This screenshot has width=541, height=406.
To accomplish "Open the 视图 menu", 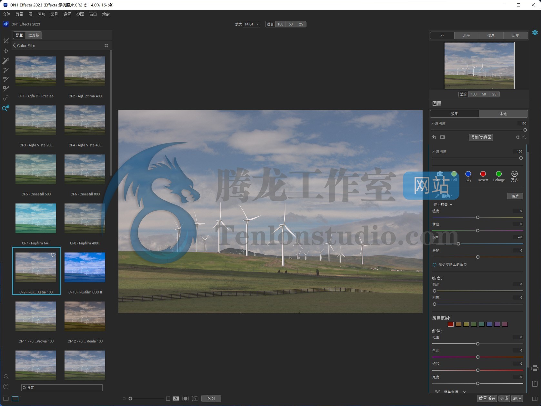I will point(80,14).
